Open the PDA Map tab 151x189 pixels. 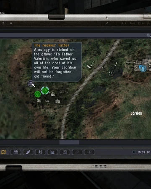[x=3, y=152]
